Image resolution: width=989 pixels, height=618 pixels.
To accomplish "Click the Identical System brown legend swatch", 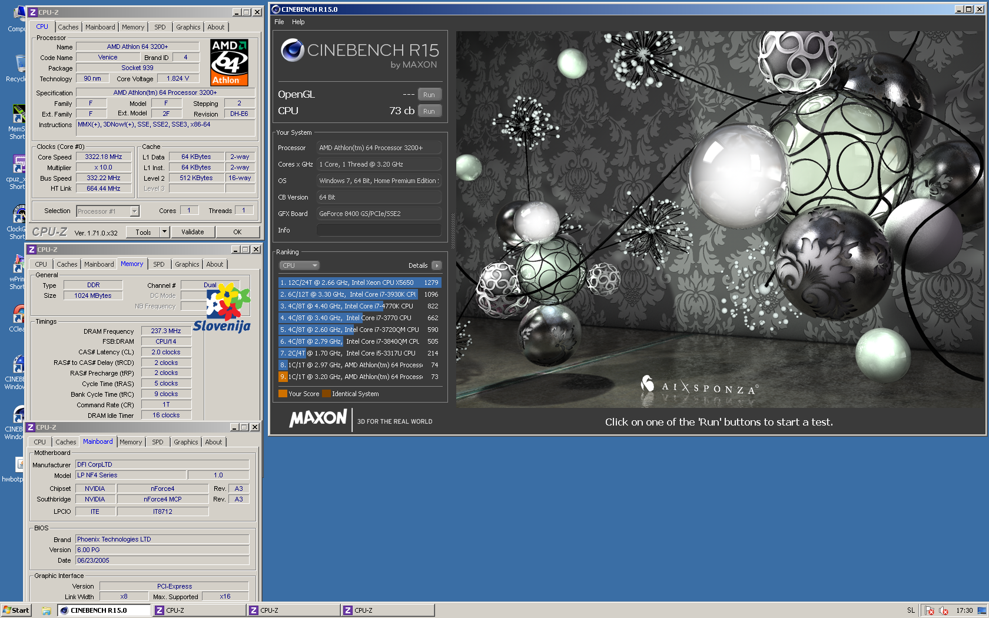I will point(326,394).
